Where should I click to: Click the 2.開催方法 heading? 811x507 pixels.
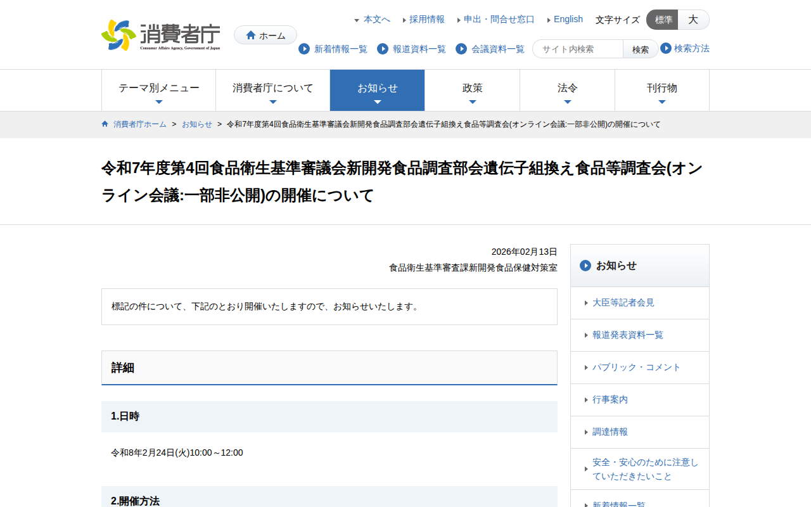click(x=329, y=497)
